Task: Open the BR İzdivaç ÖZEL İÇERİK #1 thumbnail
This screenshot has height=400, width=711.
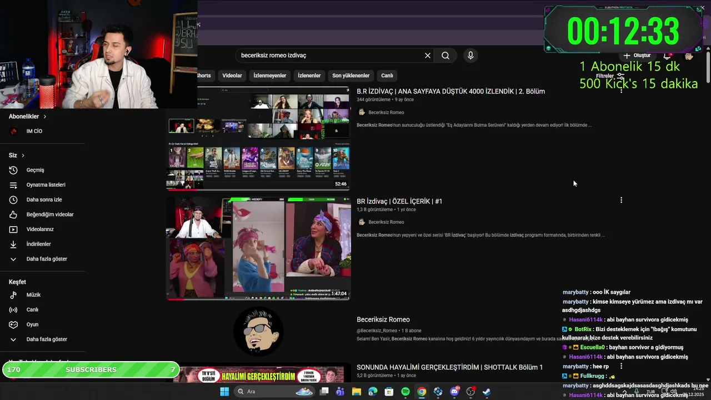Action: [x=258, y=248]
